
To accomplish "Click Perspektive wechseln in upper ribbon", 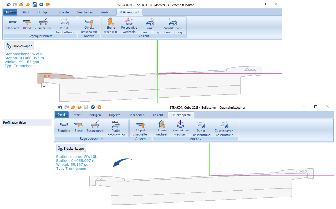I will (x=129, y=26).
